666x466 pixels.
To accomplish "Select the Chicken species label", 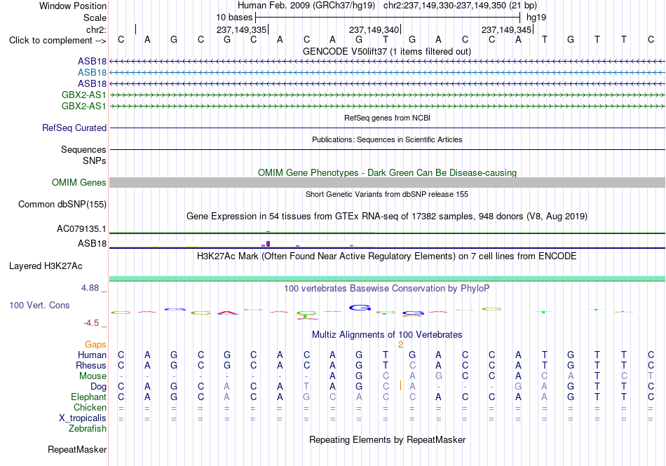I will pyautogui.click(x=90, y=407).
